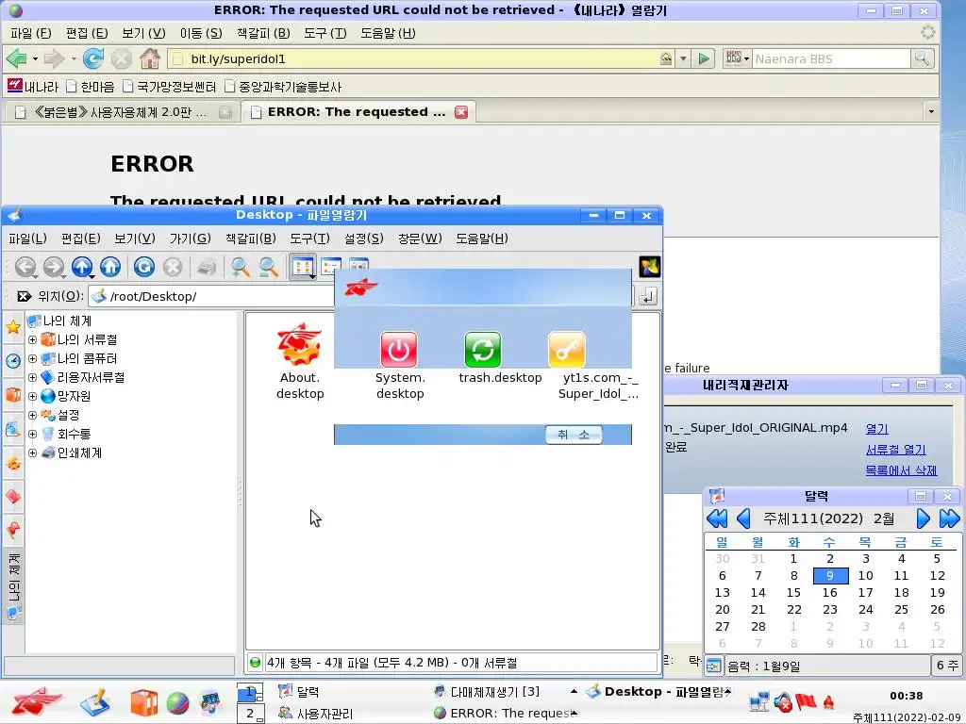Expand the 설정 tree node
The width and height of the screenshot is (966, 724).
pyautogui.click(x=33, y=416)
